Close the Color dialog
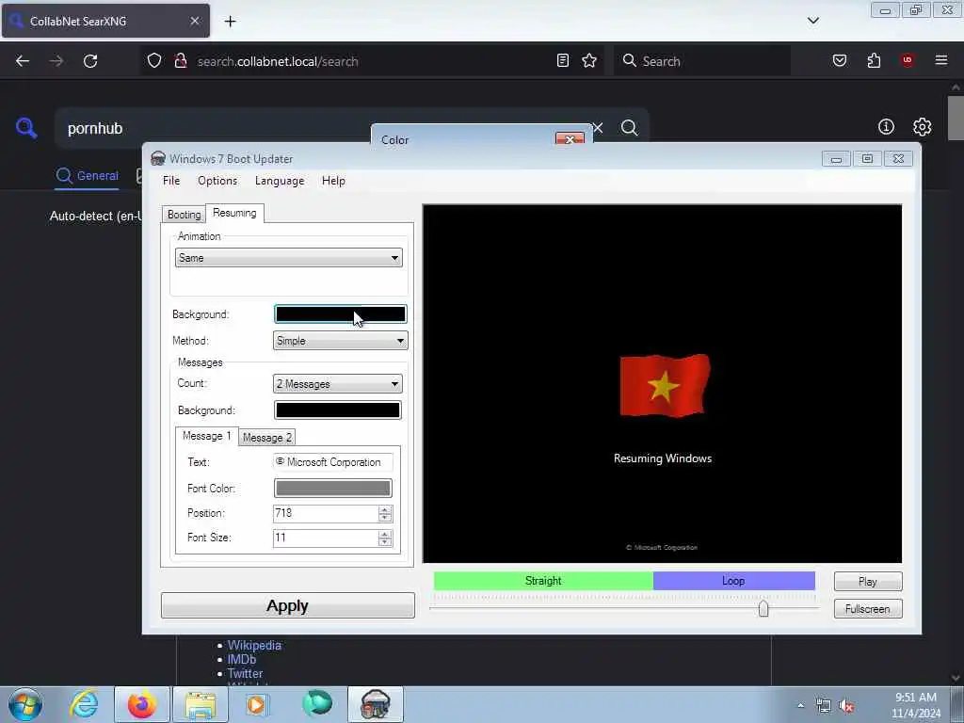The image size is (964, 723). (x=570, y=139)
